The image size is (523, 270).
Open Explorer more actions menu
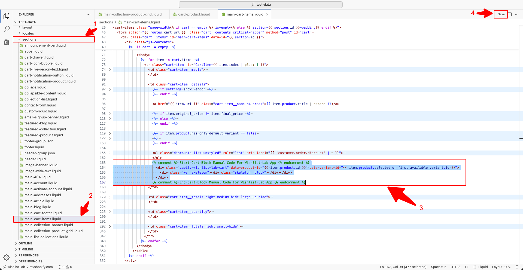pyautogui.click(x=89, y=14)
